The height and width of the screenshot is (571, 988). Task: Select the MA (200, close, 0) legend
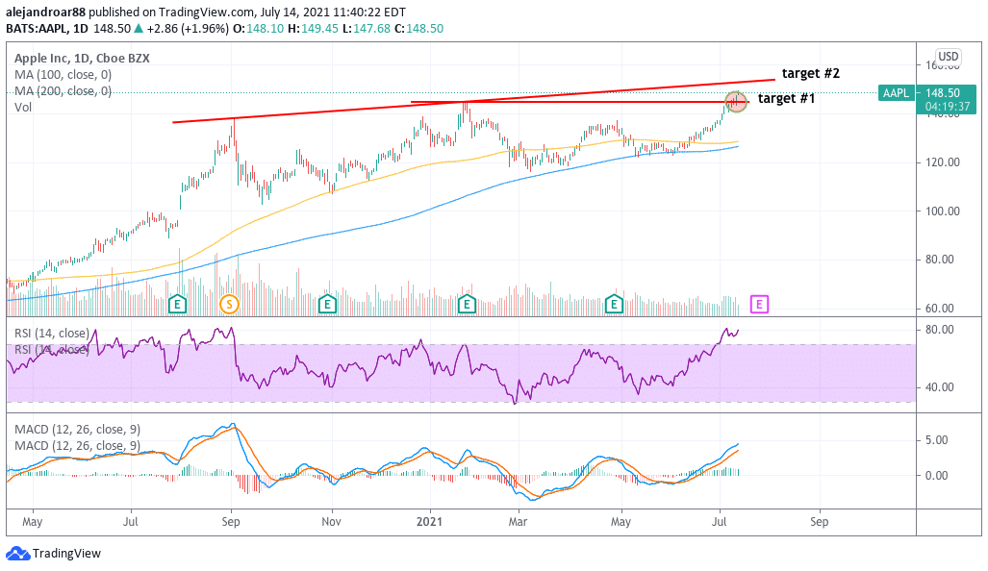pyautogui.click(x=63, y=90)
